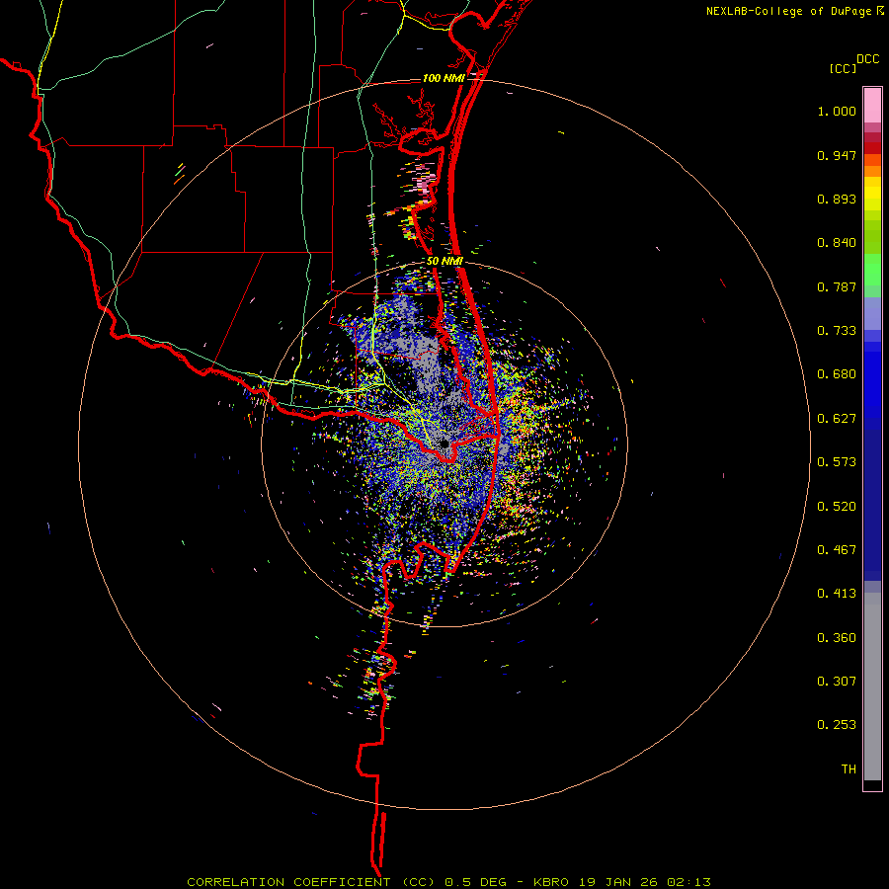889x889 pixels.
Task: Click the 0.733 value on the color scale
Action: 837,331
